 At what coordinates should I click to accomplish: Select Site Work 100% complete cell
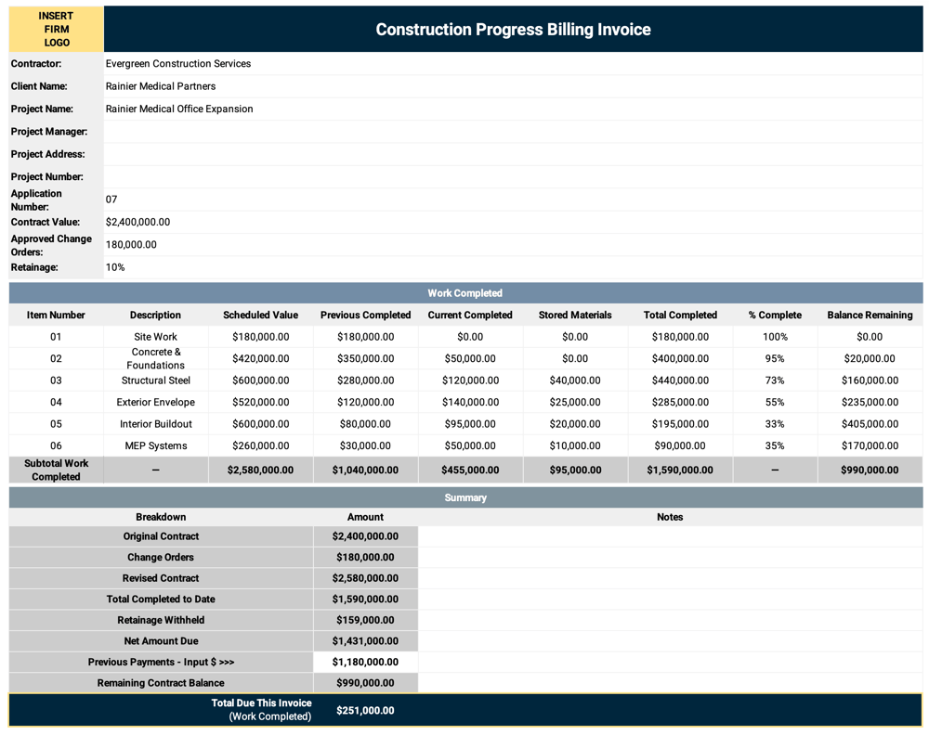[775, 337]
